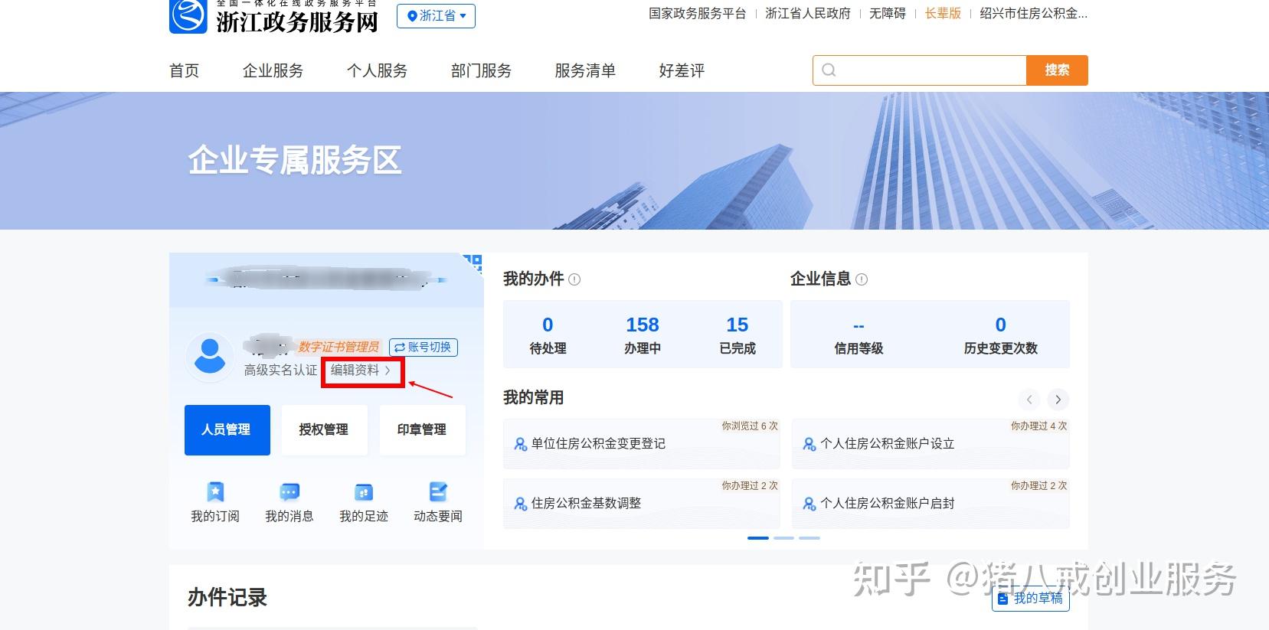
Task: Open 个人服务 navigation menu
Action: (377, 70)
